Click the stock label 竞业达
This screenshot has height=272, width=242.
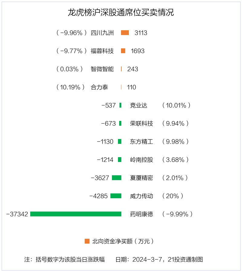(x=139, y=105)
